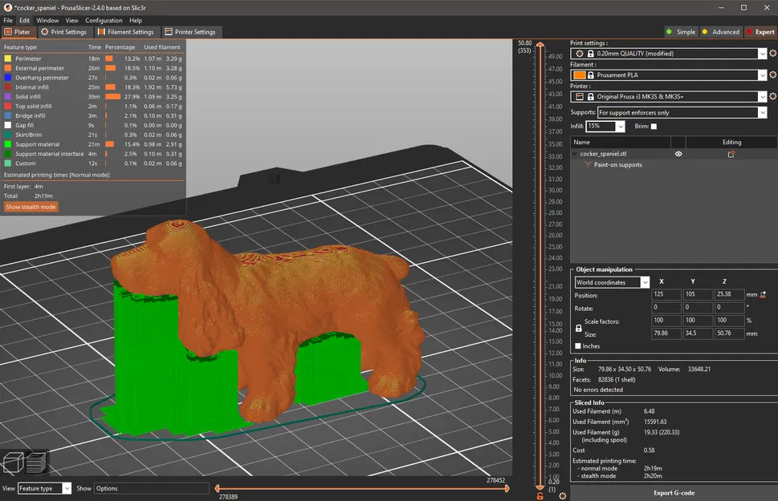
Task: Click the sliced layers preview view icon
Action: [36, 463]
